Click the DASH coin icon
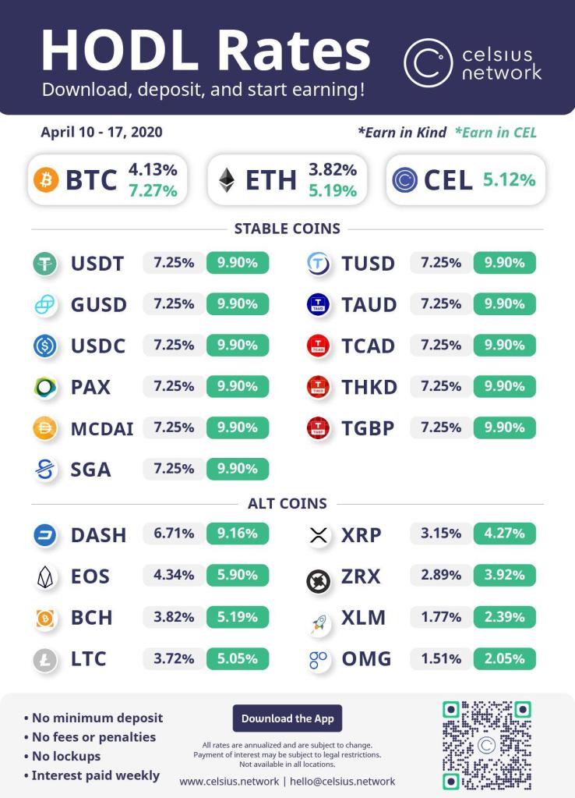 [45, 535]
